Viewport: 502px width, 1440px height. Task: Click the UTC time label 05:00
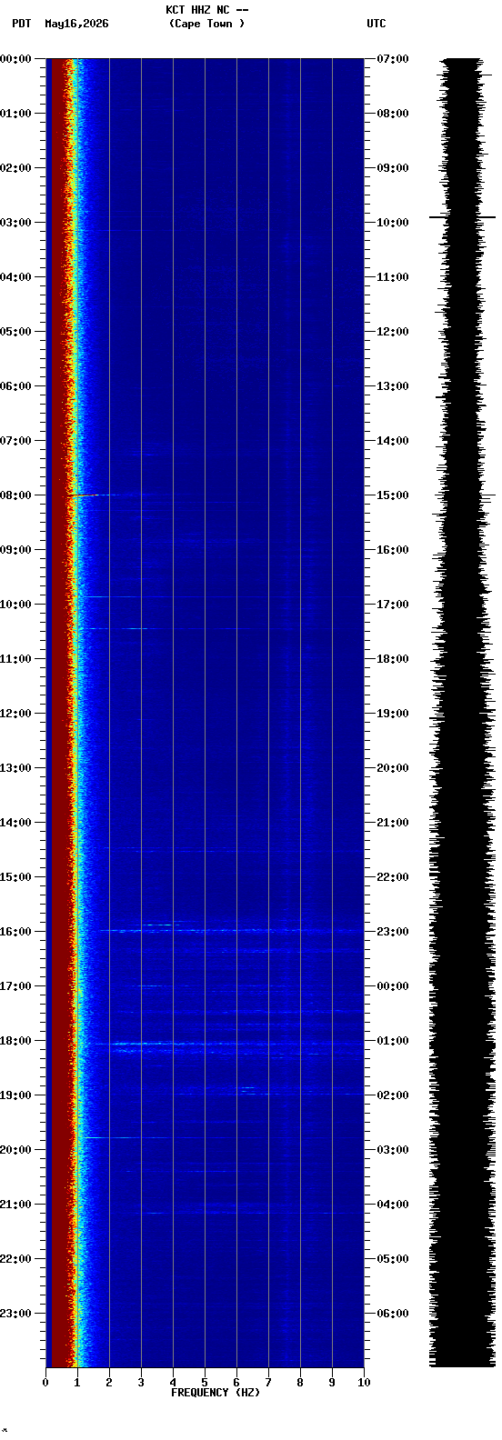393,1259
